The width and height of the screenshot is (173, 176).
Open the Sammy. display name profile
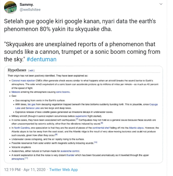click(x=27, y=5)
